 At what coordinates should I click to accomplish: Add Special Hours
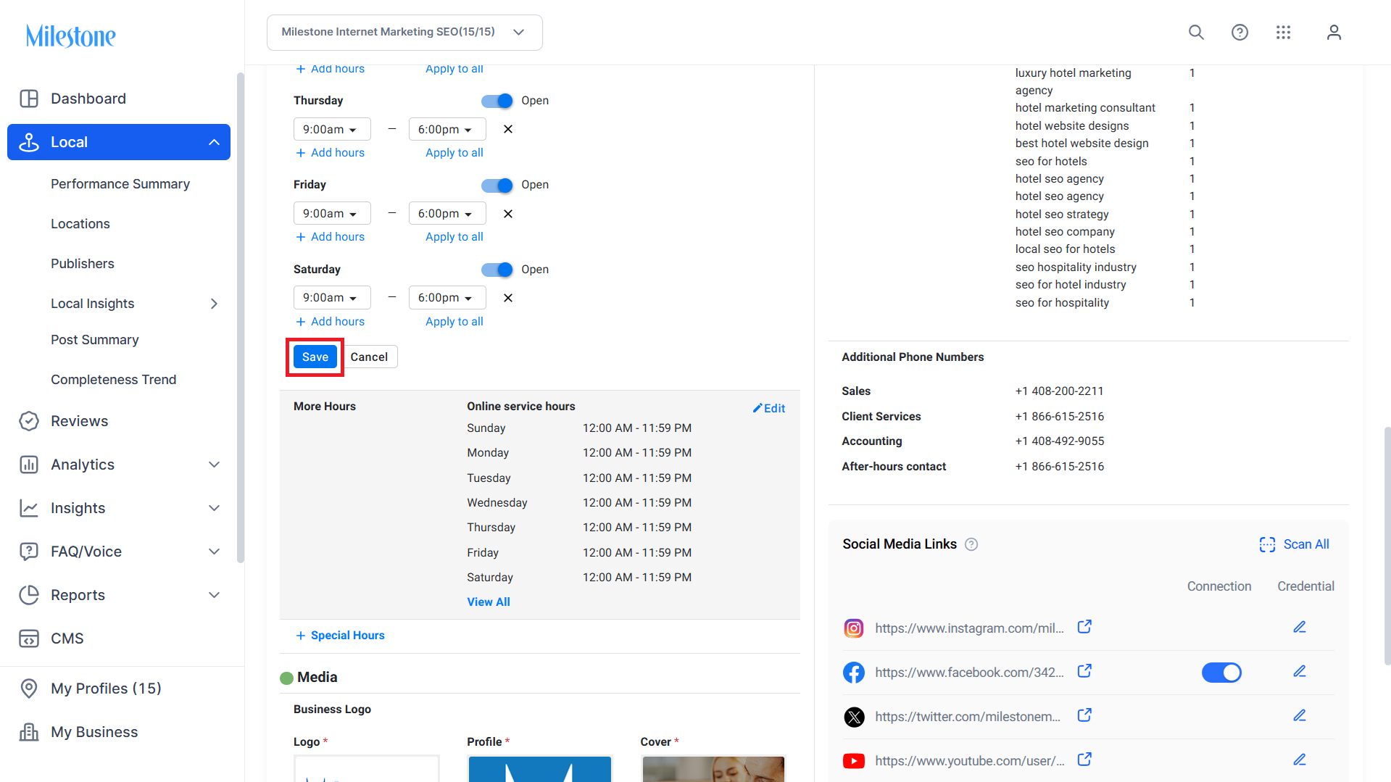[340, 635]
